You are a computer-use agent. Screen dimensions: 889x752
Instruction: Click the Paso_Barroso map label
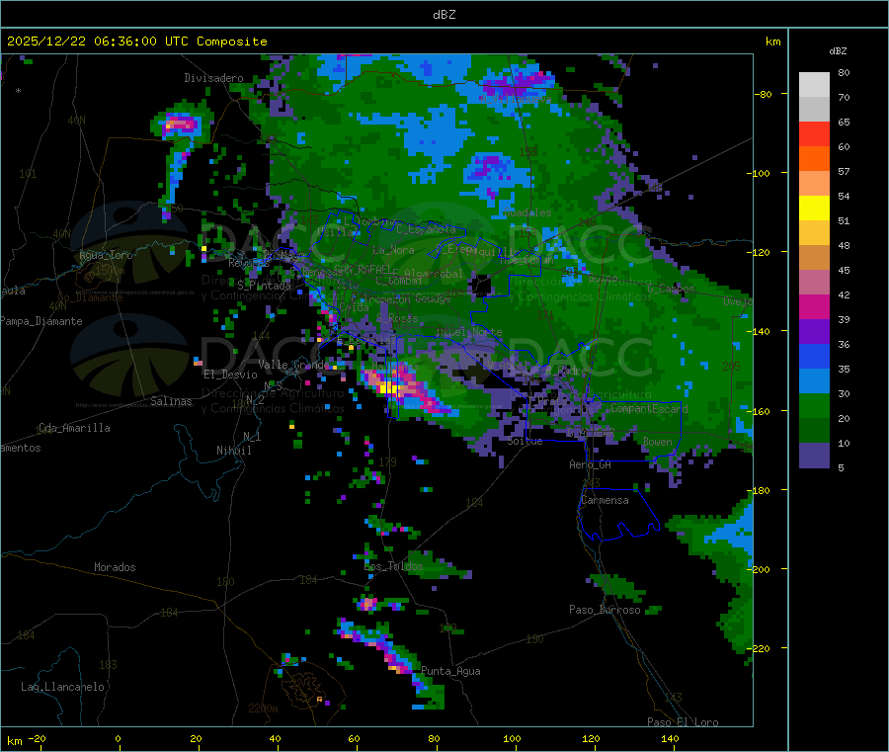point(605,610)
